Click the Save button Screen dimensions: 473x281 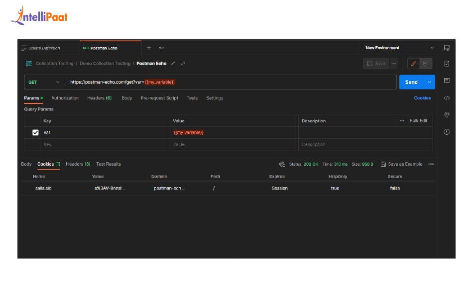tap(376, 64)
